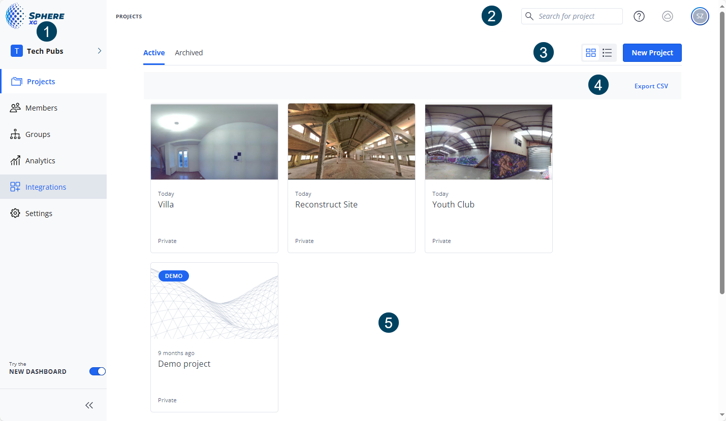
Task: Click the 'Try the NEW DASHBOARD' label
Action: point(38,368)
